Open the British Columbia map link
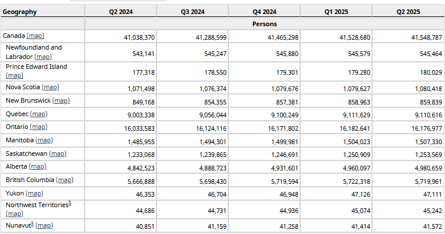Screen dimensions: 445x234 (65, 180)
